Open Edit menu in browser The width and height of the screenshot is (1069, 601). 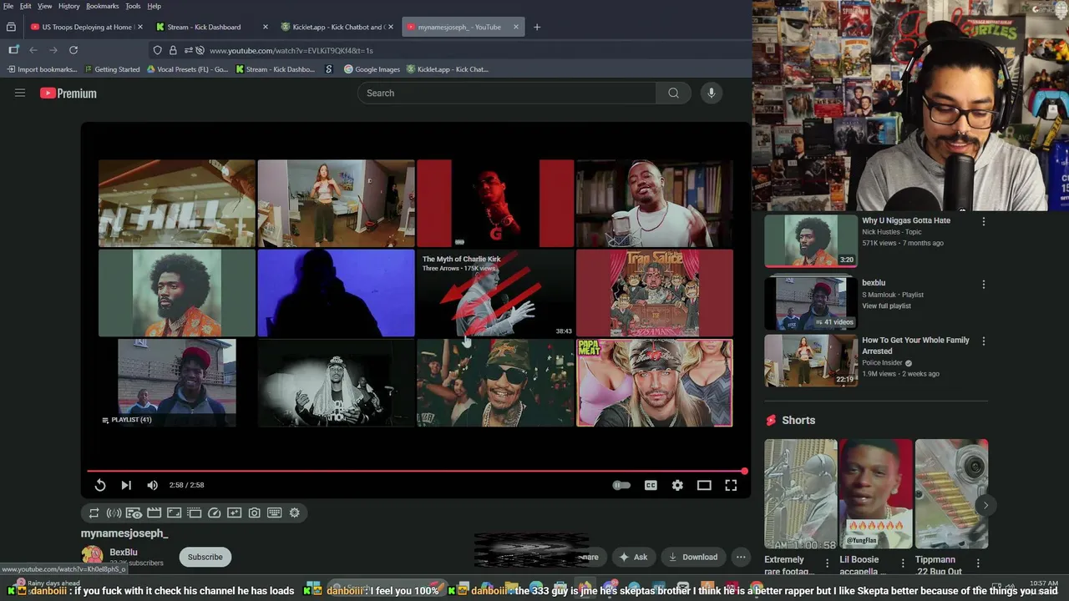coord(26,6)
